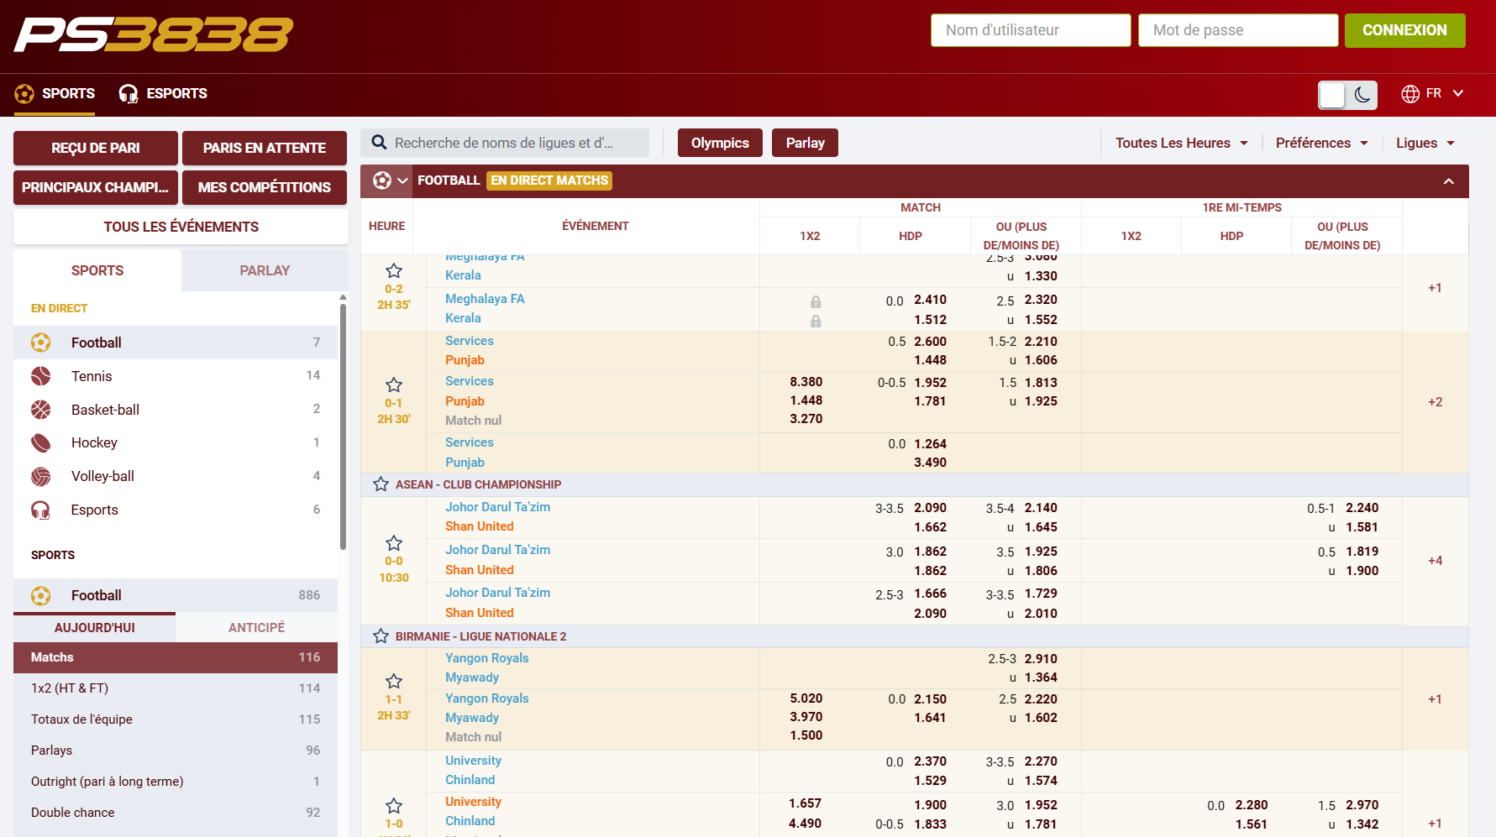Image resolution: width=1496 pixels, height=837 pixels.
Task: Click odds 8.380 for Services 1X2
Action: pos(806,382)
